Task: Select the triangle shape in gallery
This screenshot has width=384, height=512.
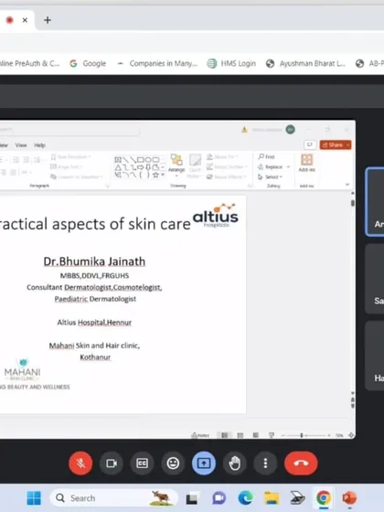Action: (x=118, y=167)
